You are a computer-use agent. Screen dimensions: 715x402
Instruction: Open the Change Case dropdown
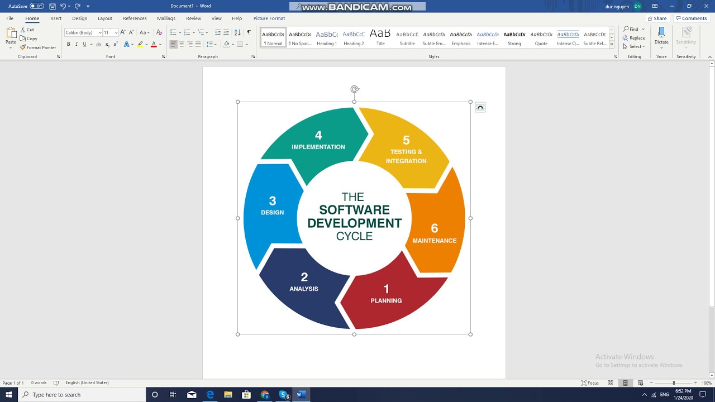(145, 32)
